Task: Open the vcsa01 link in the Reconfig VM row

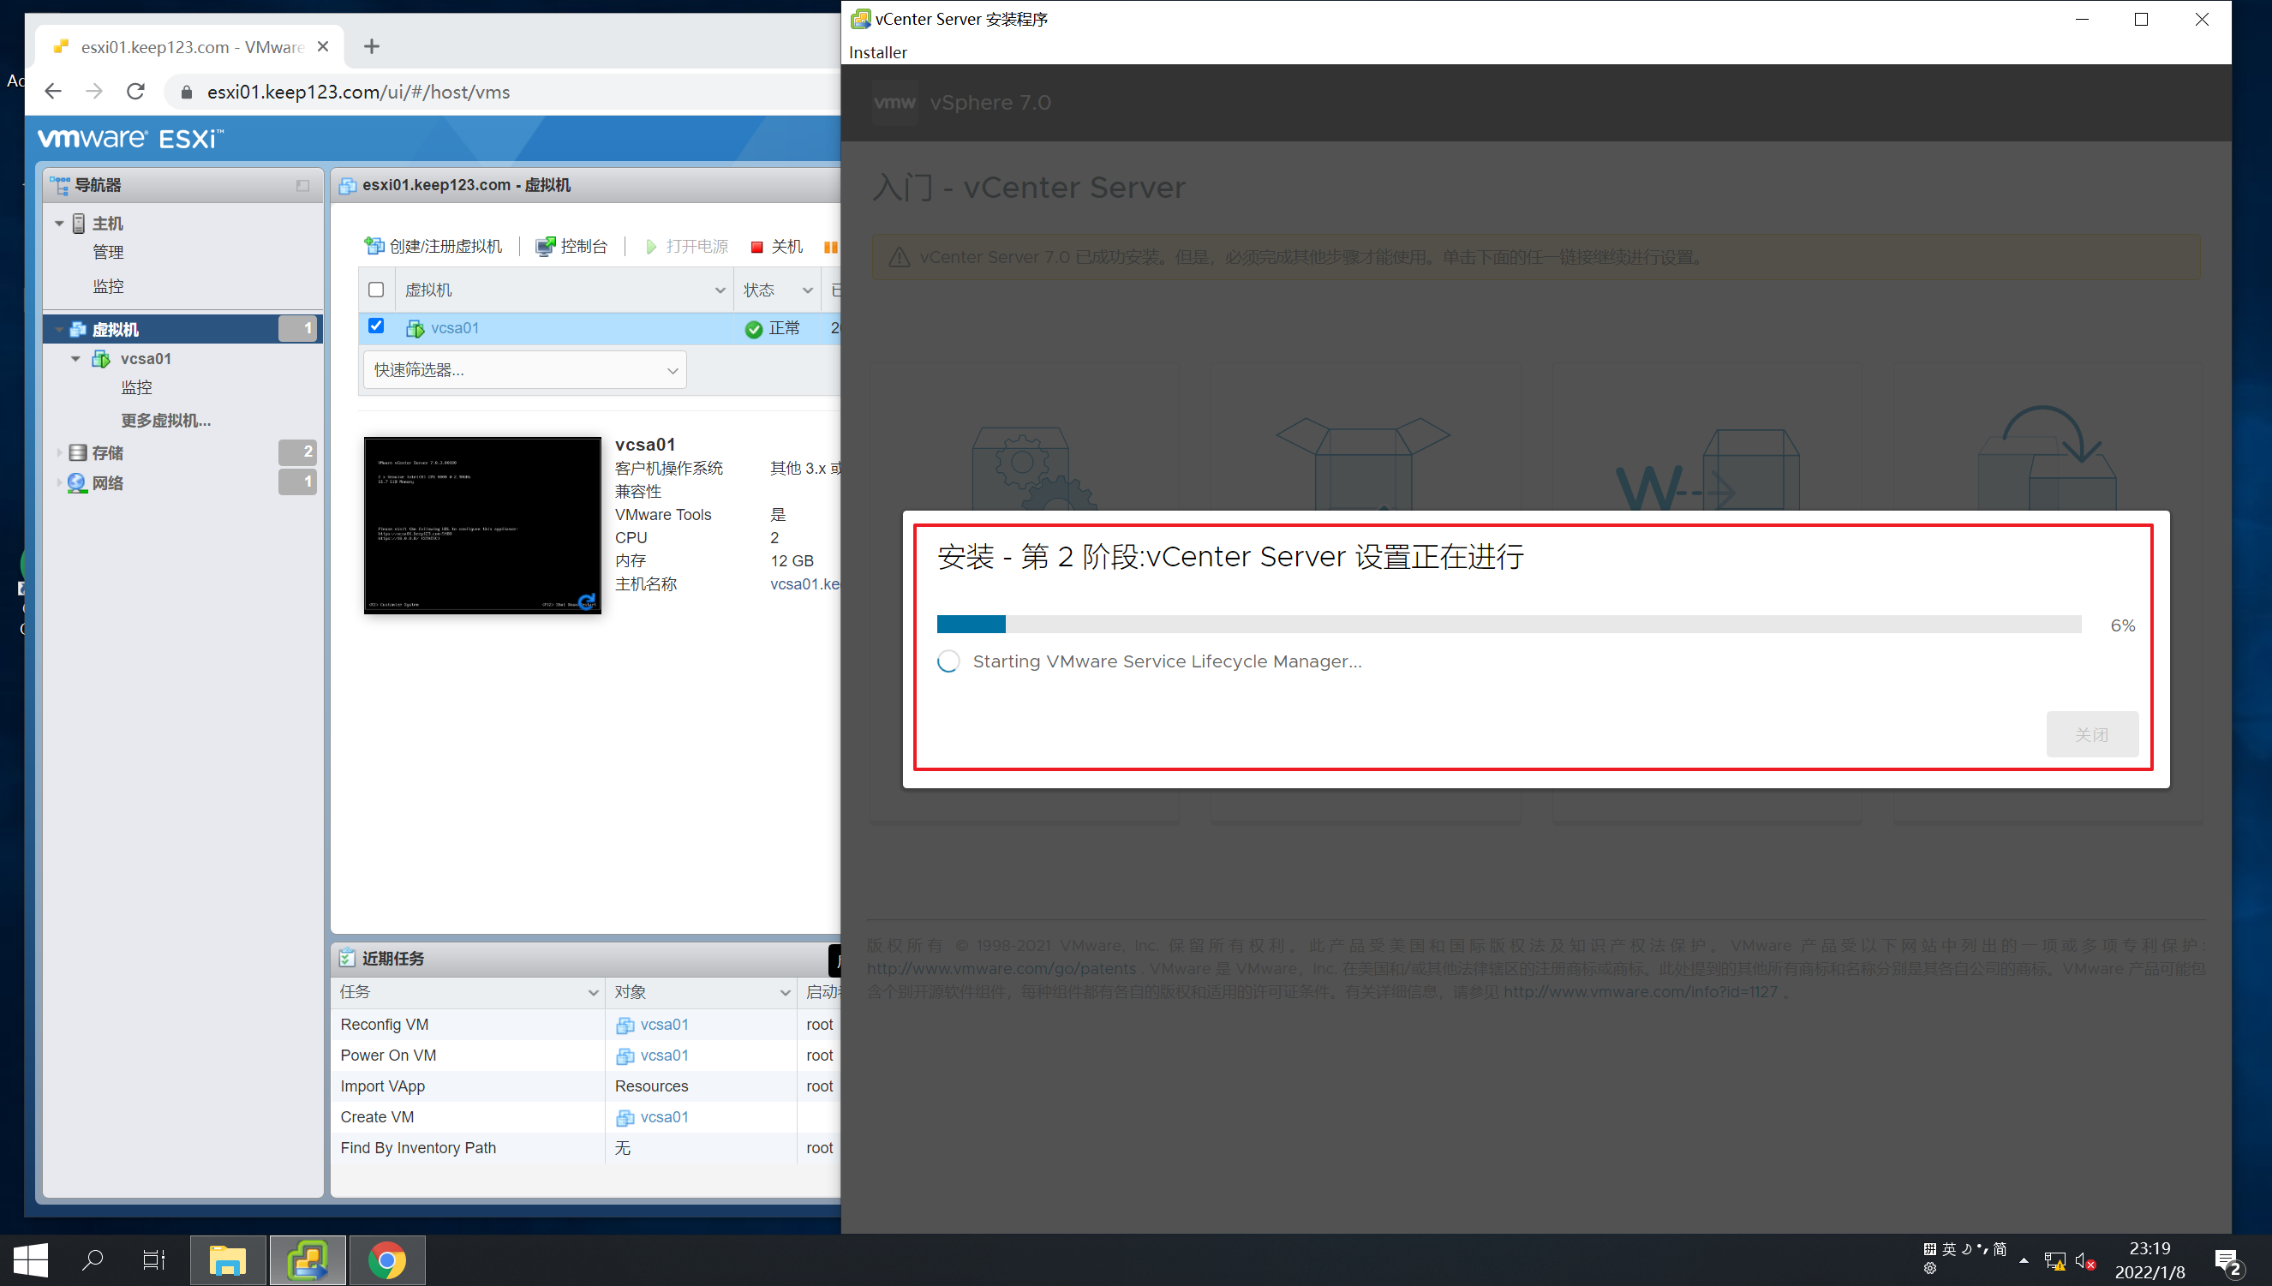Action: (664, 1025)
